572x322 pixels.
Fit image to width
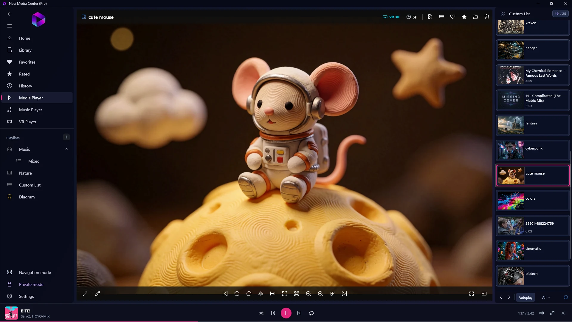272,294
